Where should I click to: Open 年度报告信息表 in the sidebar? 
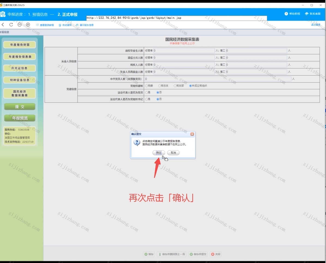coord(20,56)
